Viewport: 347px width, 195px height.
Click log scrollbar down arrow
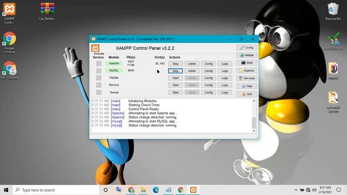[254, 131]
